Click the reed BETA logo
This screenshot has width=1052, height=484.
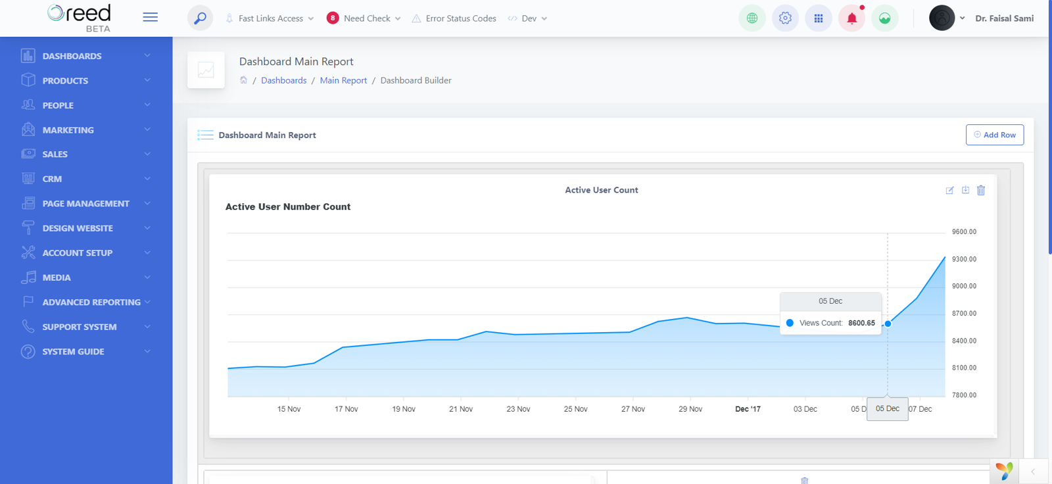80,18
